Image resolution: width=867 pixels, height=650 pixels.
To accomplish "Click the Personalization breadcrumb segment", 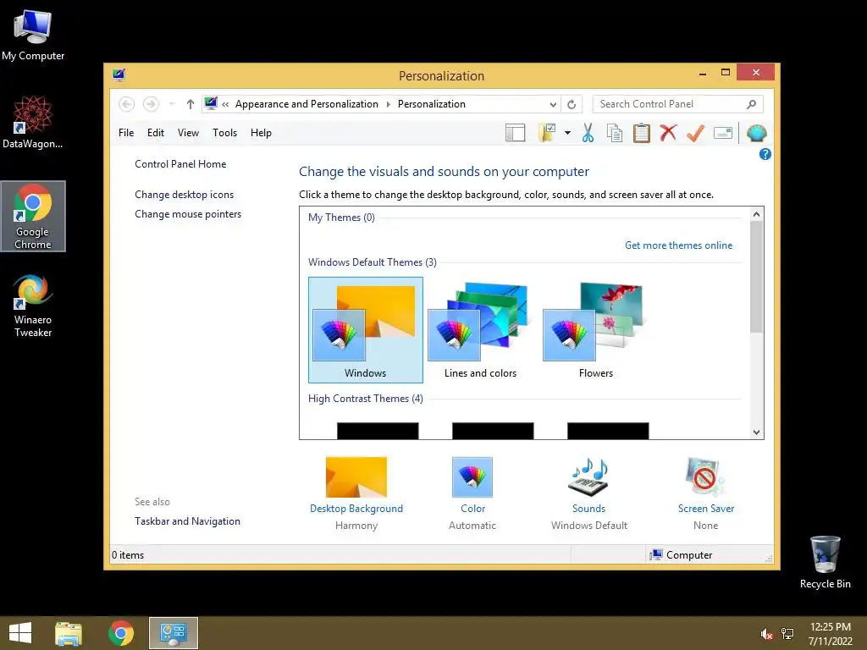I will [x=431, y=104].
